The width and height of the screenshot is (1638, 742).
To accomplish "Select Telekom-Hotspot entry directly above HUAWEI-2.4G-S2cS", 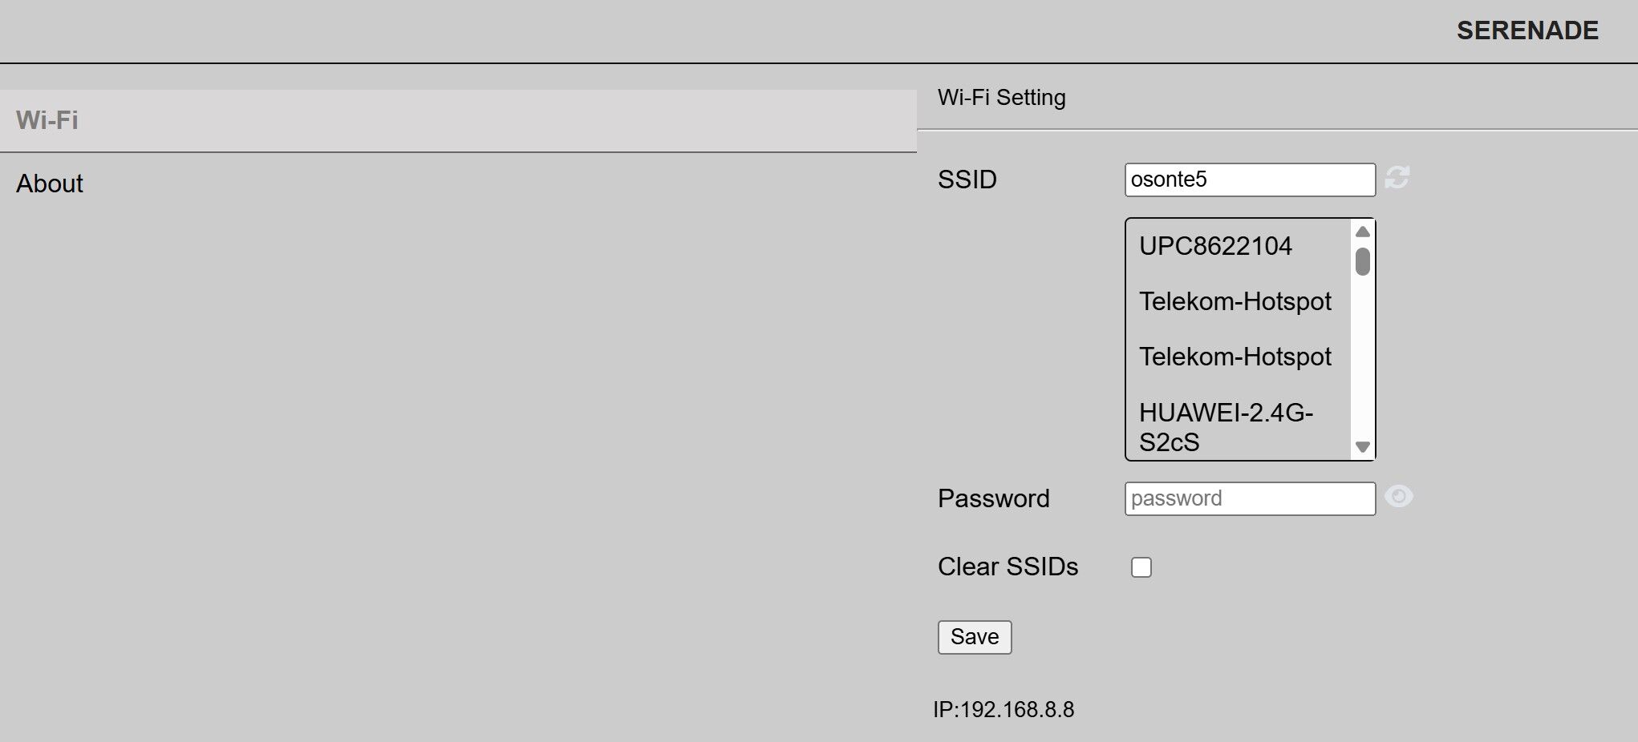I will [x=1235, y=357].
